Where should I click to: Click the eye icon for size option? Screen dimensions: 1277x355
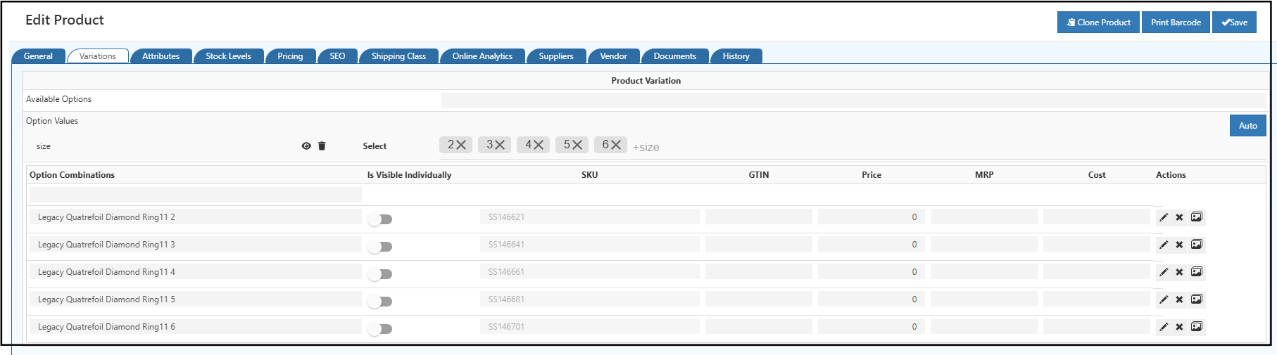pyautogui.click(x=306, y=146)
